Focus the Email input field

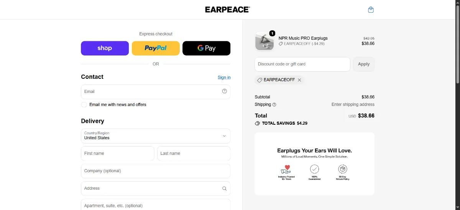pos(156,92)
